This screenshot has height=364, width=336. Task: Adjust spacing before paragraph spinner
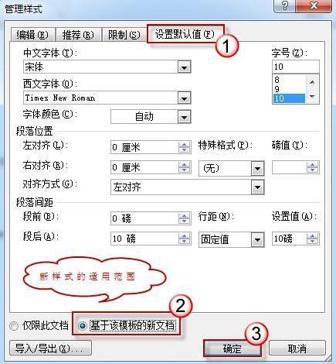coord(184,218)
